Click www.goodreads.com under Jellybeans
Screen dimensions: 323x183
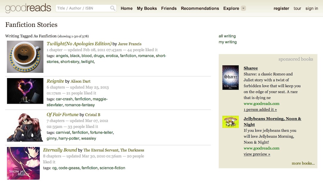(261, 148)
